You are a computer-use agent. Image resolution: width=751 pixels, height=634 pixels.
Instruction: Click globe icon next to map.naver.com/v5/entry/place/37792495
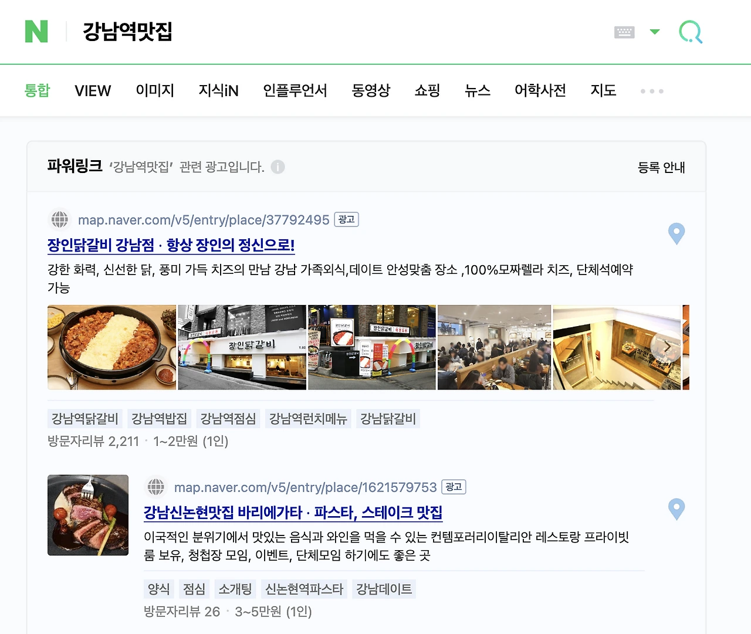pos(60,220)
